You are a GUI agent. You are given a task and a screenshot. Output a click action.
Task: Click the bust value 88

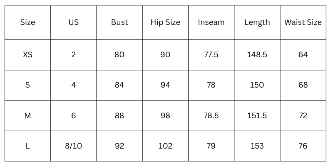point(119,116)
